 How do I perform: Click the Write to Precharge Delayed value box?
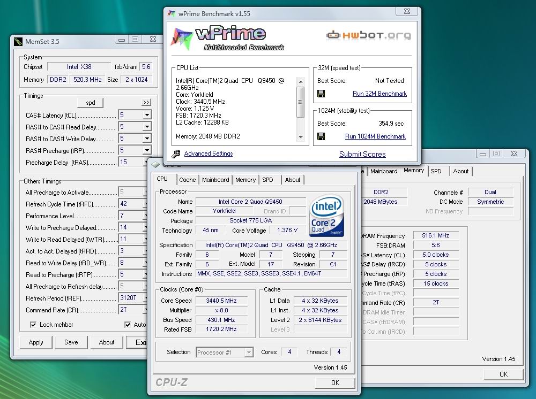[132, 227]
